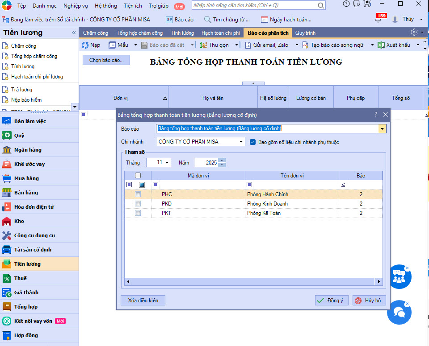Click the Đồng ý button
Image resolution: width=429 pixels, height=346 pixels.
(331, 301)
